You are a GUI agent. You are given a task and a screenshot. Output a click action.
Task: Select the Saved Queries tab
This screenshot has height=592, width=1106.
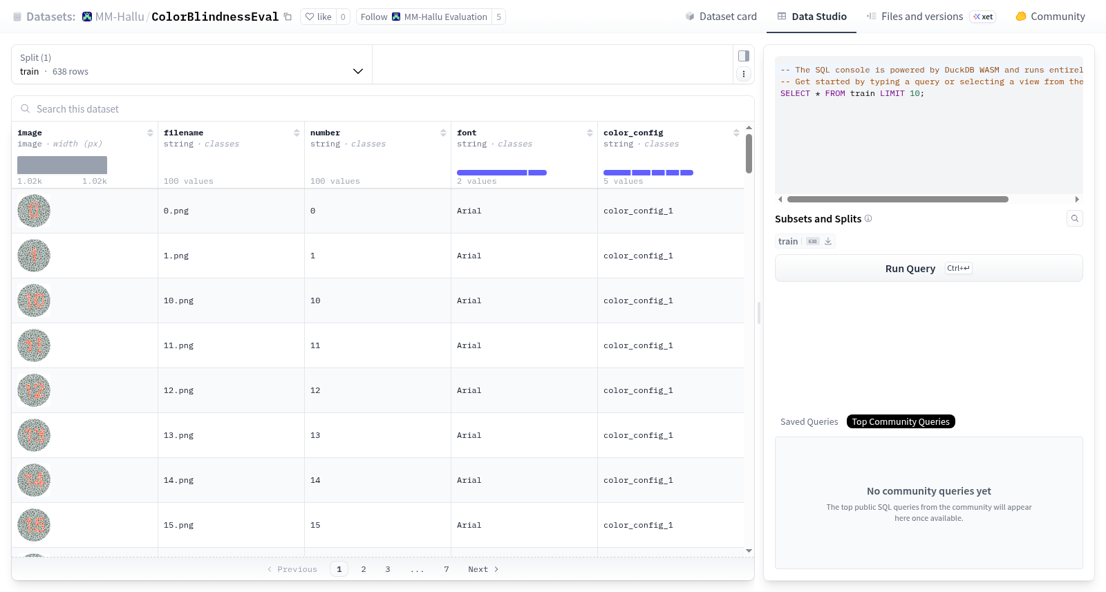point(809,421)
